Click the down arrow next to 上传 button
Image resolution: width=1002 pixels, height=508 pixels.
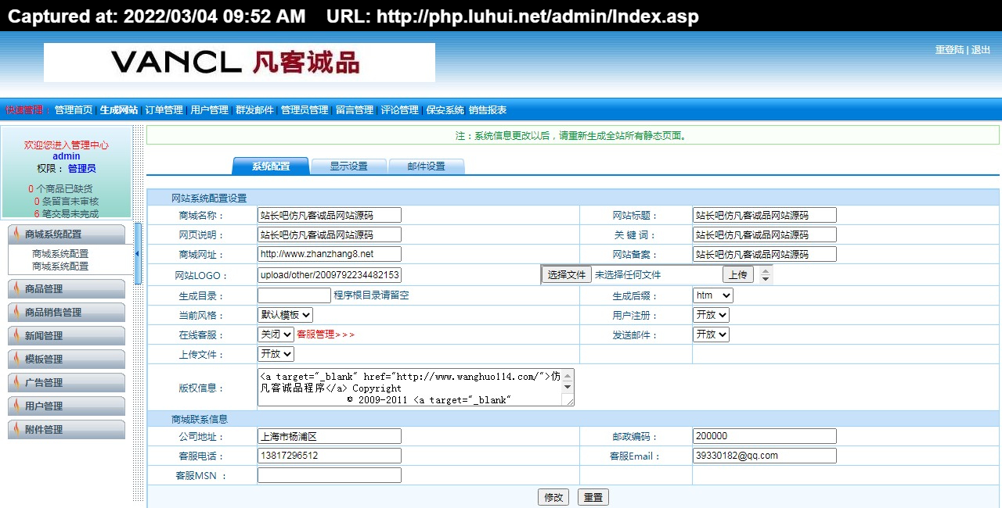pos(765,278)
